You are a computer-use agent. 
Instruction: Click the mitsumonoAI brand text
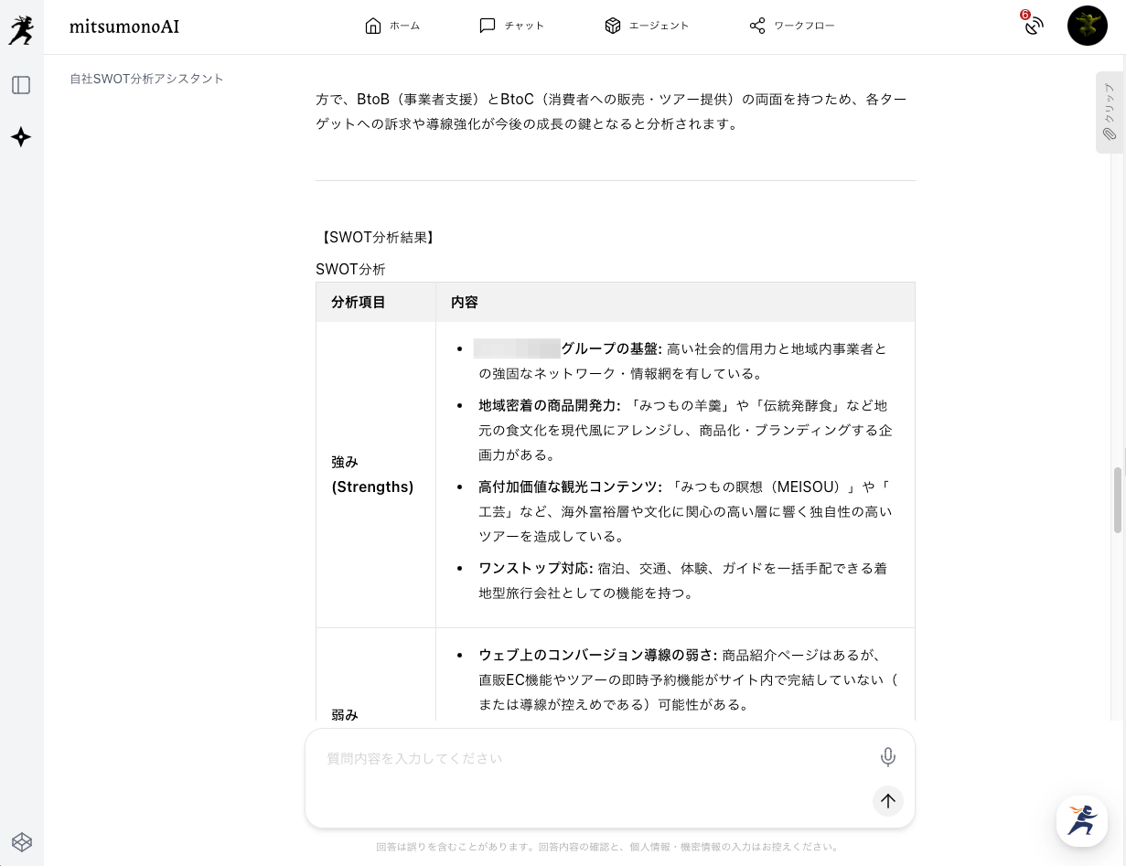124,27
